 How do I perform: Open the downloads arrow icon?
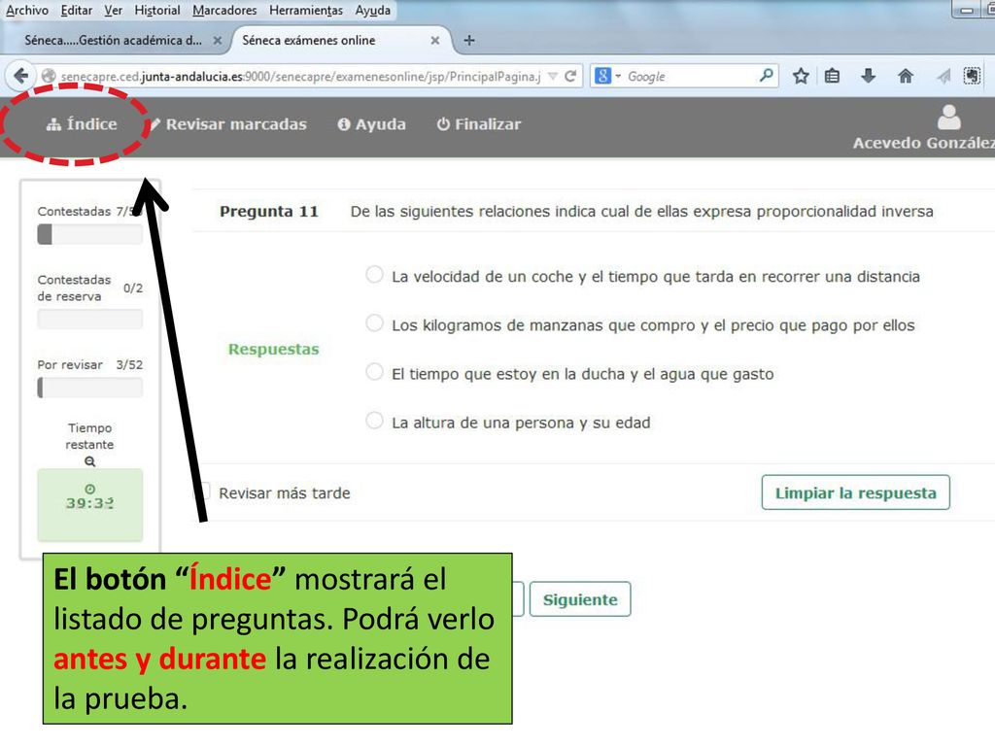868,76
